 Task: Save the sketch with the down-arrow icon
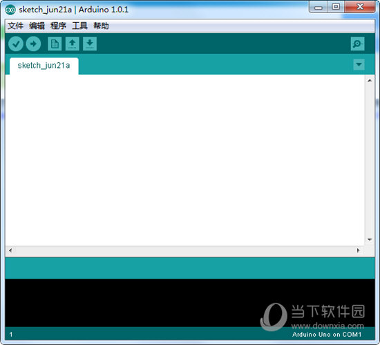[x=90, y=44]
